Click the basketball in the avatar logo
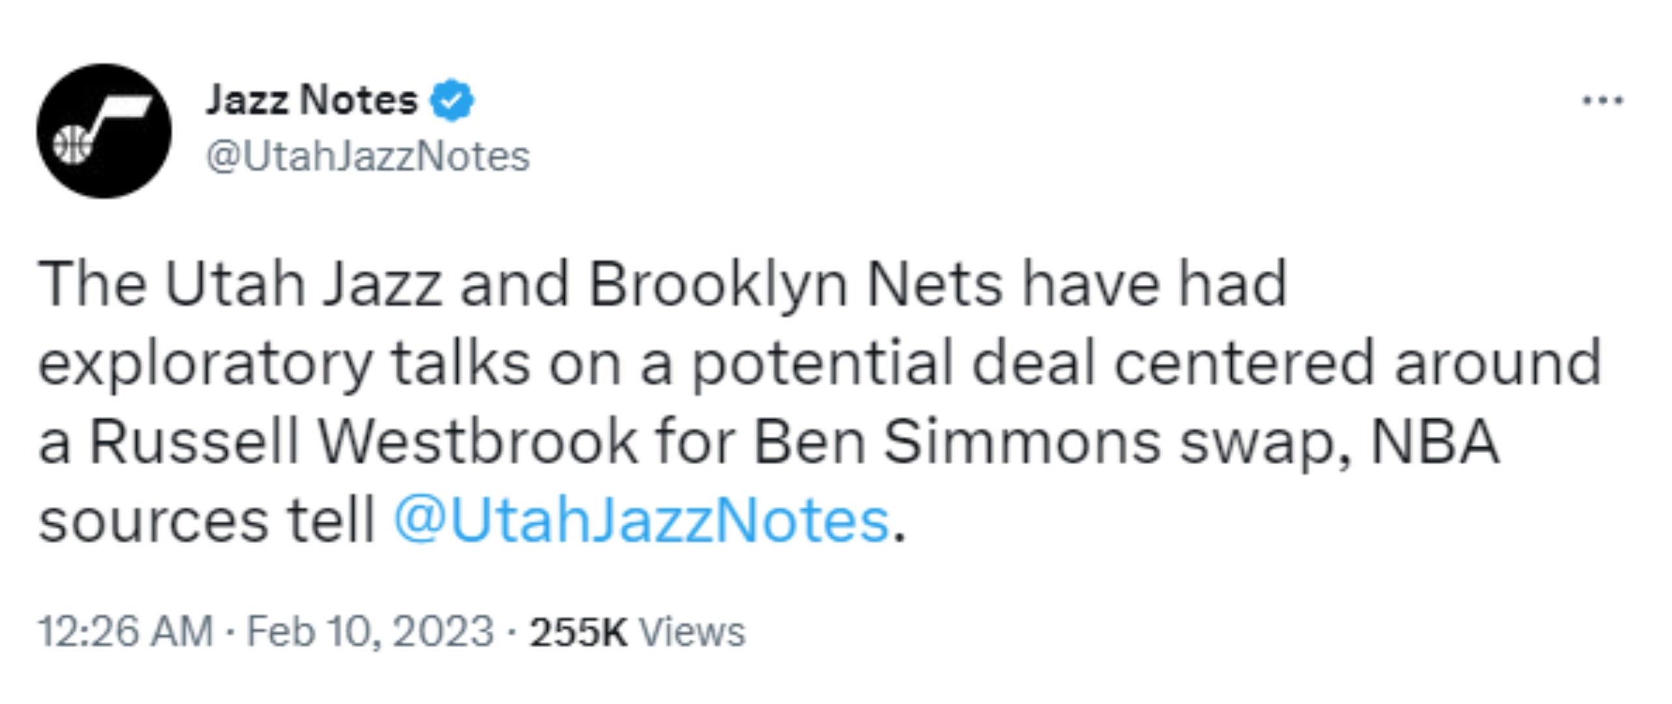Screen dimensions: 1672x704 [x=73, y=144]
